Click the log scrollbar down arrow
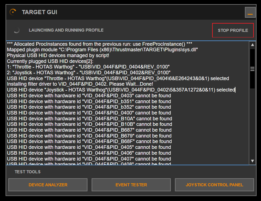Viewport: 261px width, 201px height. coord(252,161)
